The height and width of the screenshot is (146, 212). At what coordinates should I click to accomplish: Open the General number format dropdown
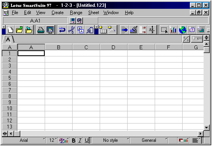coord(149,140)
